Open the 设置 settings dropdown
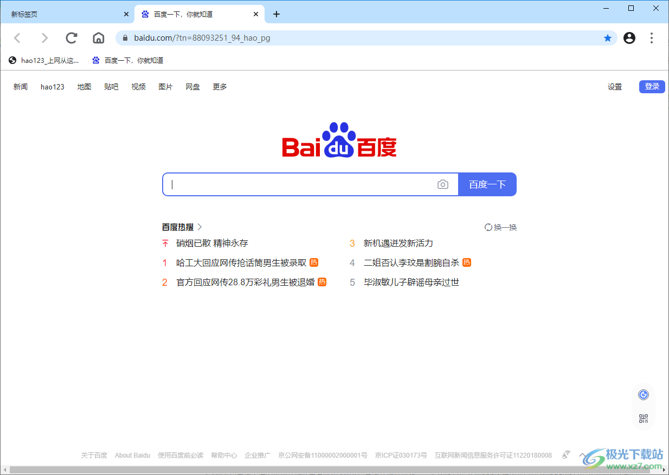This screenshot has width=669, height=475. 615,87
